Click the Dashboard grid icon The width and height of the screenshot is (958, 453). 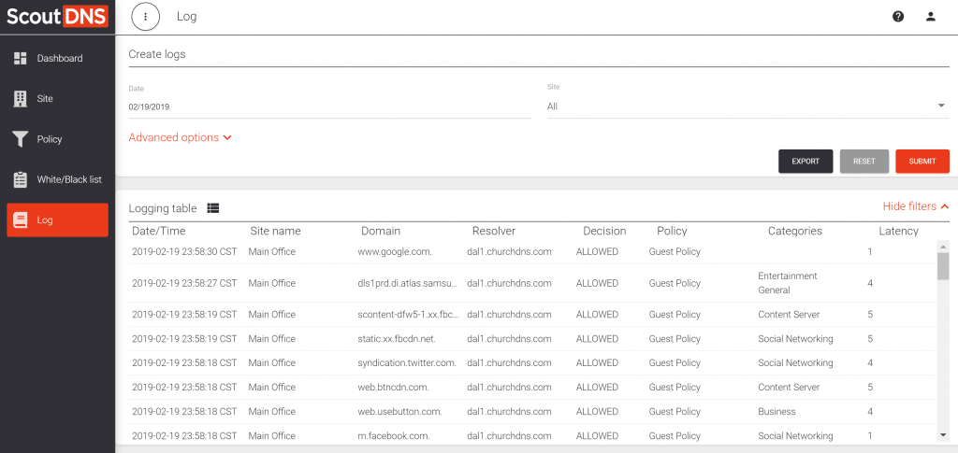click(21, 59)
